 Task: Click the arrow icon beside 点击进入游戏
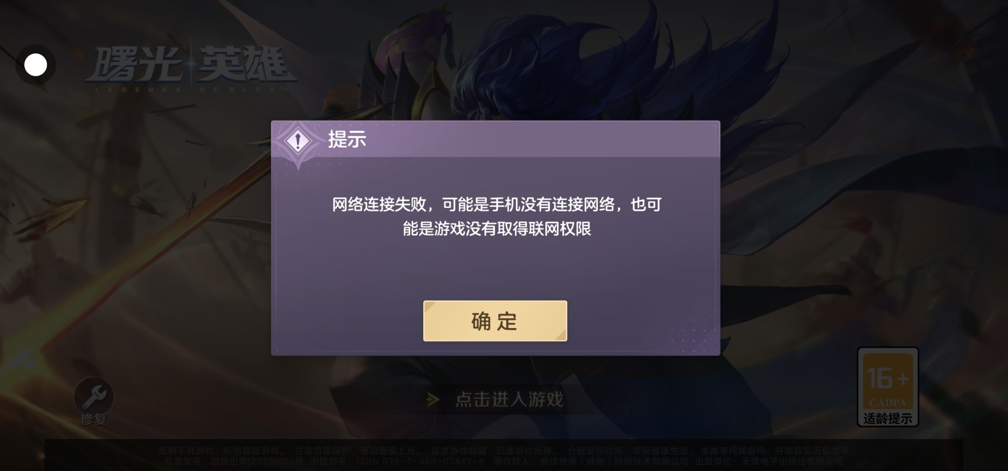[x=433, y=399]
